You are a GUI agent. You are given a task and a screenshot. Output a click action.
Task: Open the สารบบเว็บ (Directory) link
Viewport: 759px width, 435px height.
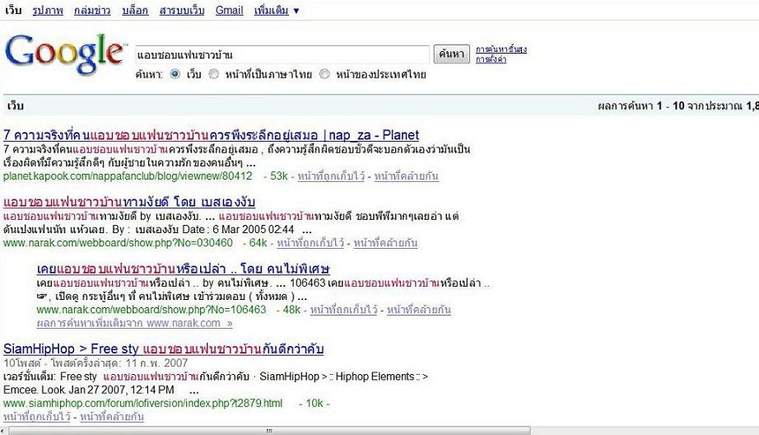[182, 10]
